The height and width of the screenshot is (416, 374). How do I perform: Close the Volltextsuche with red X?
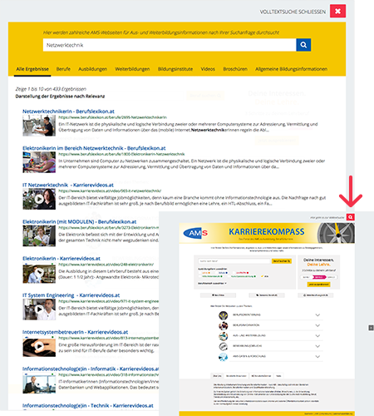pyautogui.click(x=337, y=11)
